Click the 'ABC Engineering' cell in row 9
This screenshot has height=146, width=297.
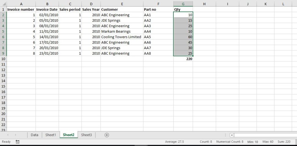[x=122, y=53]
